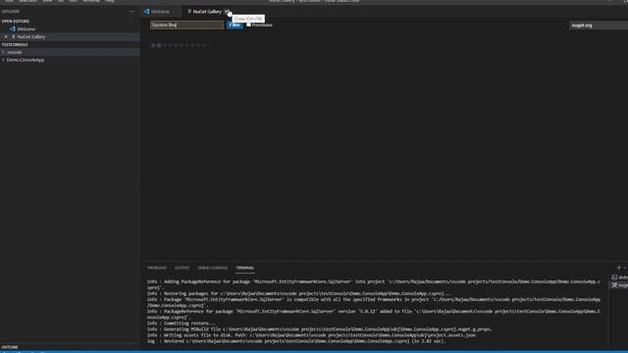Click the package search box containing 'System.linq'
Screen dimensions: 628x353
tap(186, 25)
